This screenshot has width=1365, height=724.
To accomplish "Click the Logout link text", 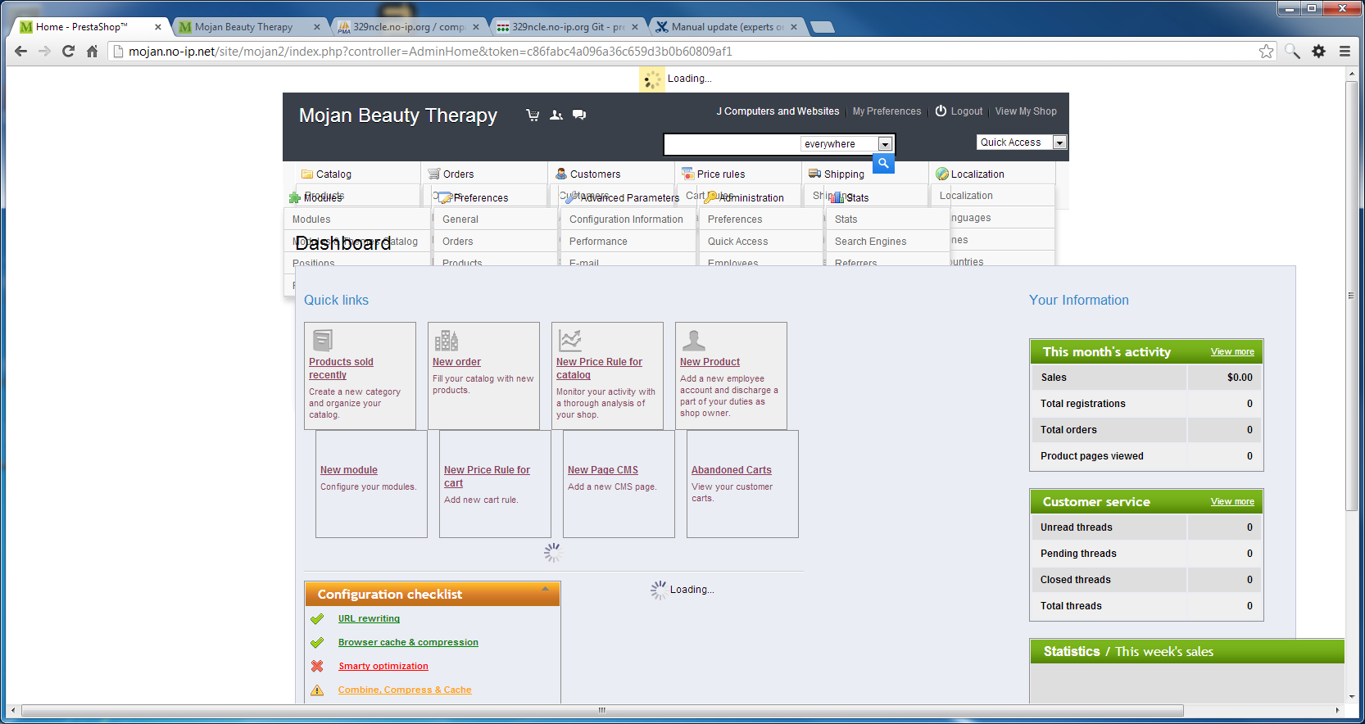I will [x=967, y=111].
